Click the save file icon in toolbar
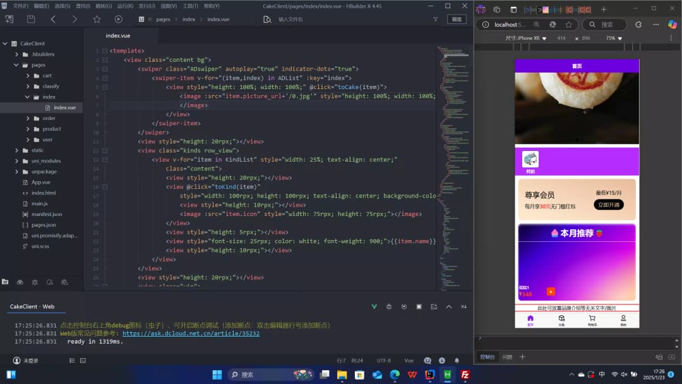This screenshot has width=682, height=384. click(x=31, y=20)
